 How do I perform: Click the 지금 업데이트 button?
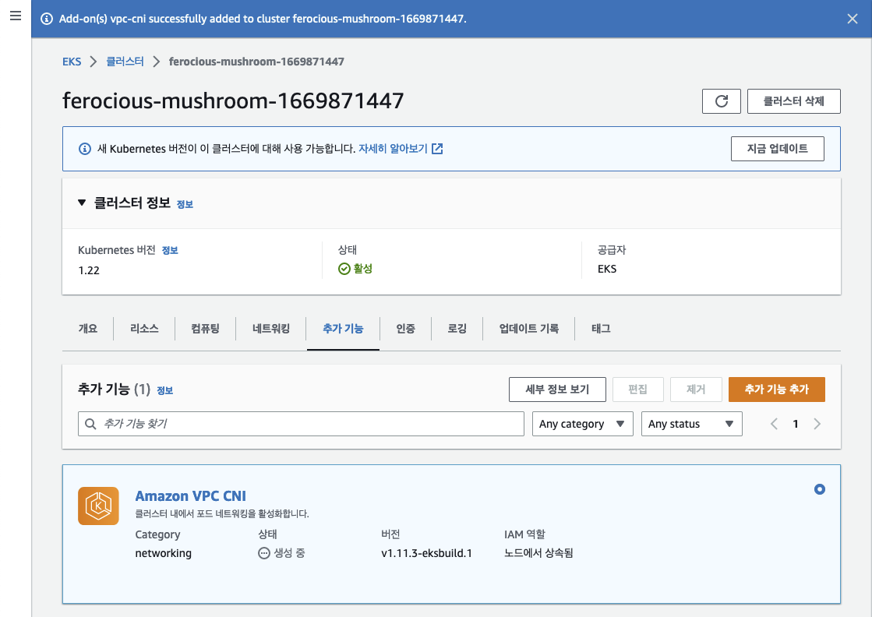point(778,149)
